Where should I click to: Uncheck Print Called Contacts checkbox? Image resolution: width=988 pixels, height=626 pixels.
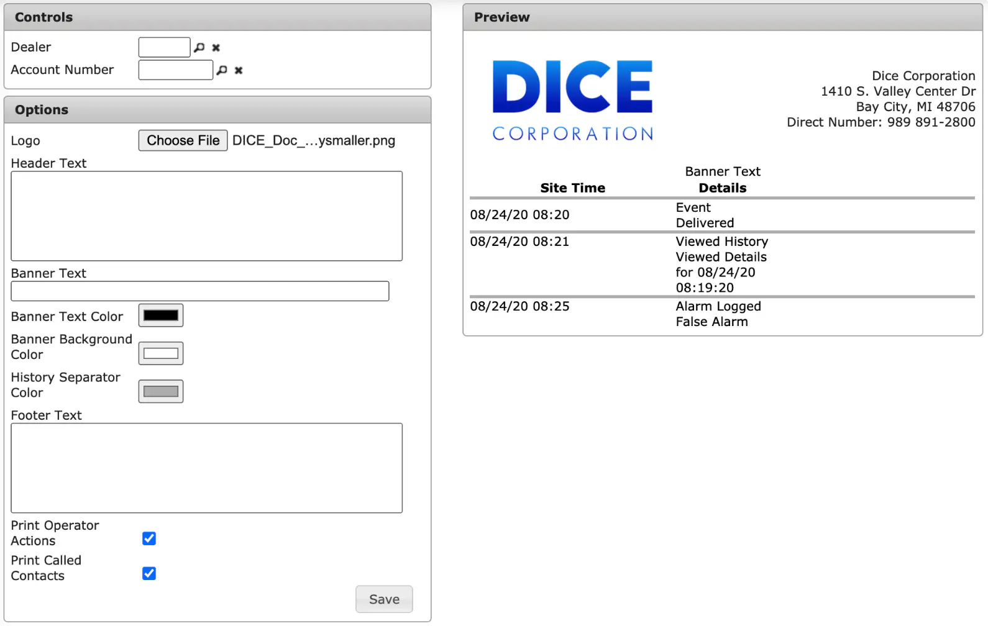149,573
